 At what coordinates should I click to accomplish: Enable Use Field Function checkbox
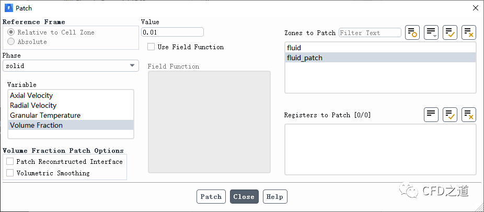pyautogui.click(x=151, y=47)
